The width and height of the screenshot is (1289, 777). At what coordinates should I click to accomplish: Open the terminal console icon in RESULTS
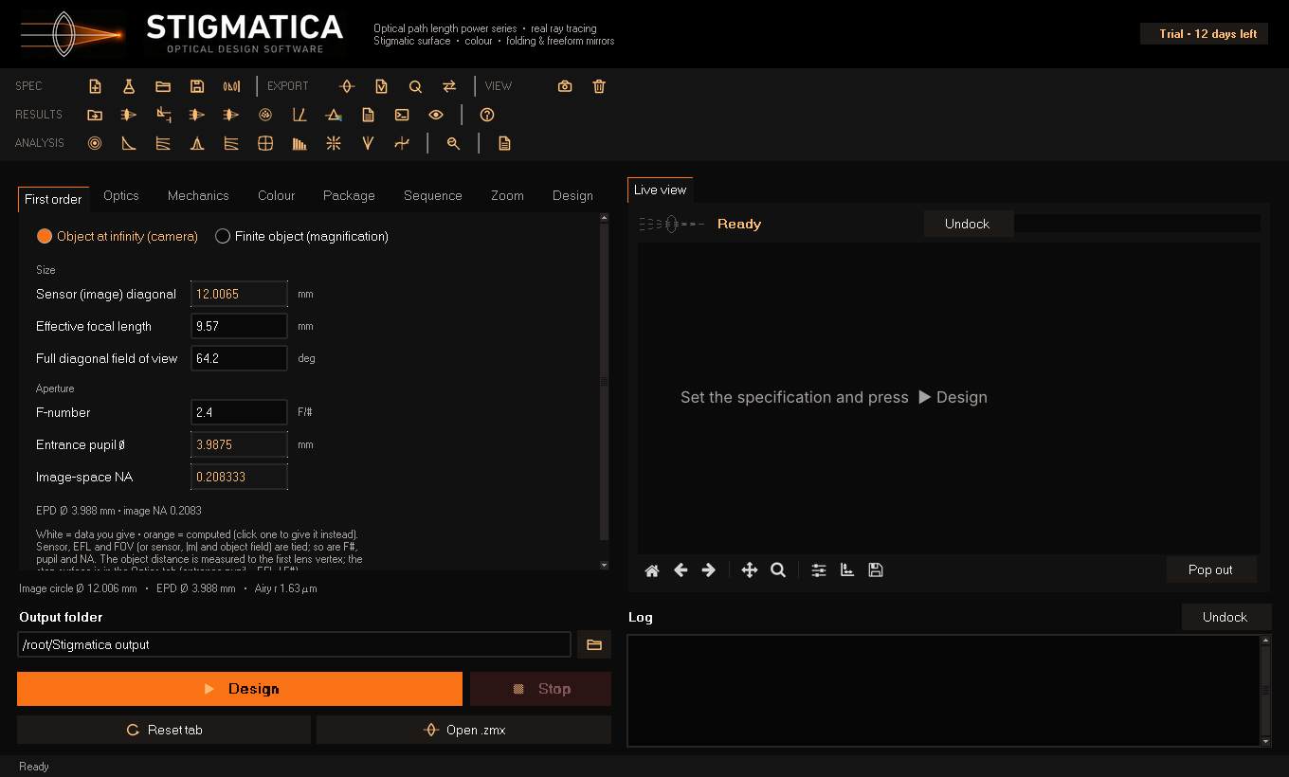tap(402, 115)
